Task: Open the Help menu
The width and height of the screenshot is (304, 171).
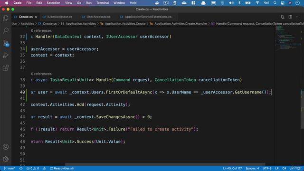Action: [133, 3]
